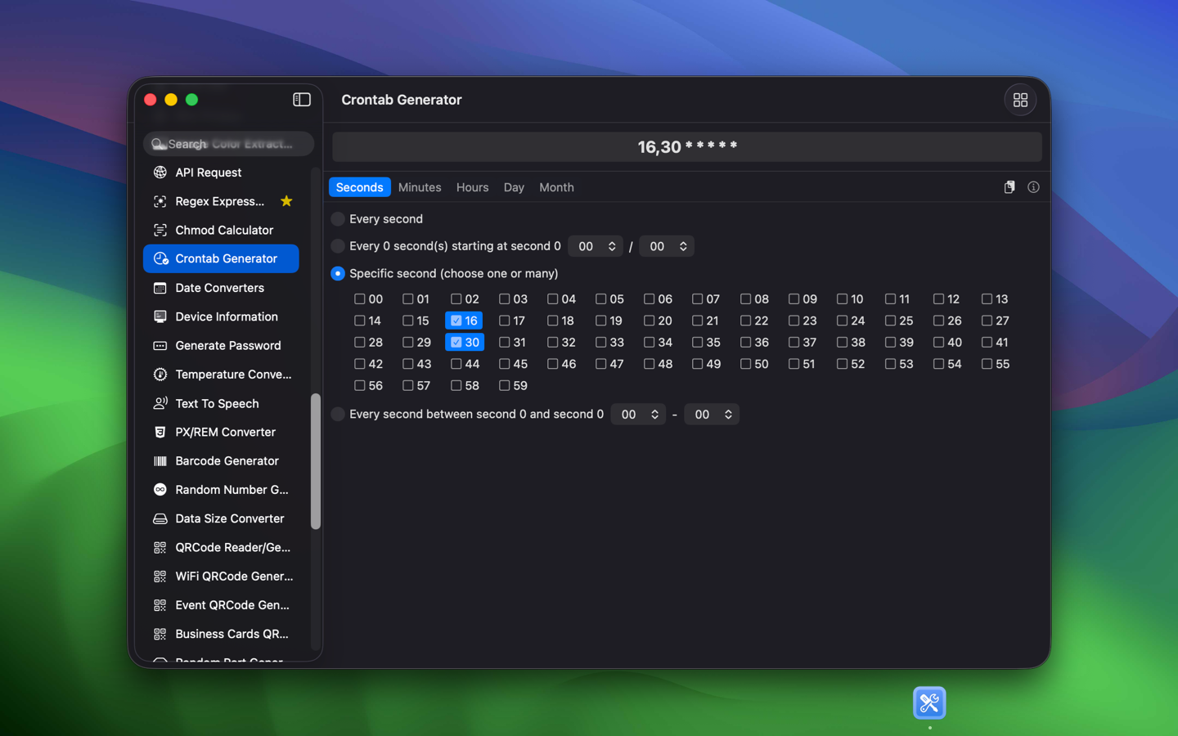This screenshot has height=736, width=1178.
Task: Open the developer tools app in the Dock
Action: (x=929, y=703)
